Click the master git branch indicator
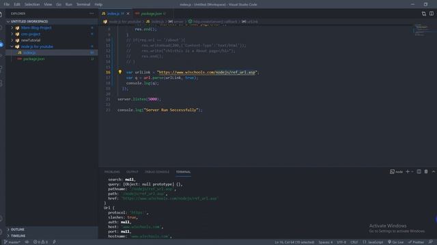Viewport: 437px width, 245px height. [12, 242]
